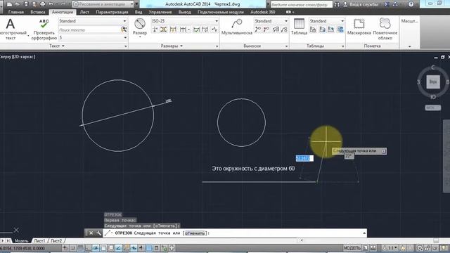
Task: Open the multileader style Standard dropdown
Action: (x=271, y=21)
